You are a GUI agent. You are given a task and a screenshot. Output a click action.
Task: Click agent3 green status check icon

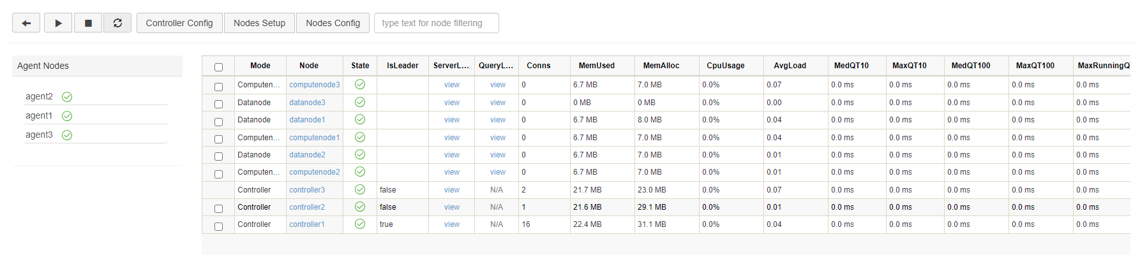(67, 135)
